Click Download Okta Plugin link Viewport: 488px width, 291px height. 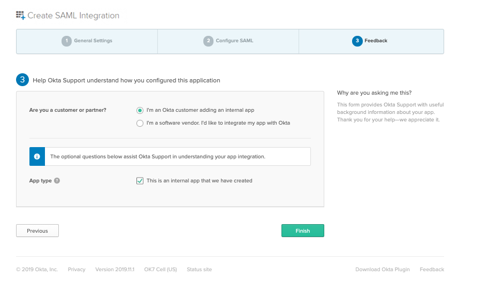tap(382, 270)
